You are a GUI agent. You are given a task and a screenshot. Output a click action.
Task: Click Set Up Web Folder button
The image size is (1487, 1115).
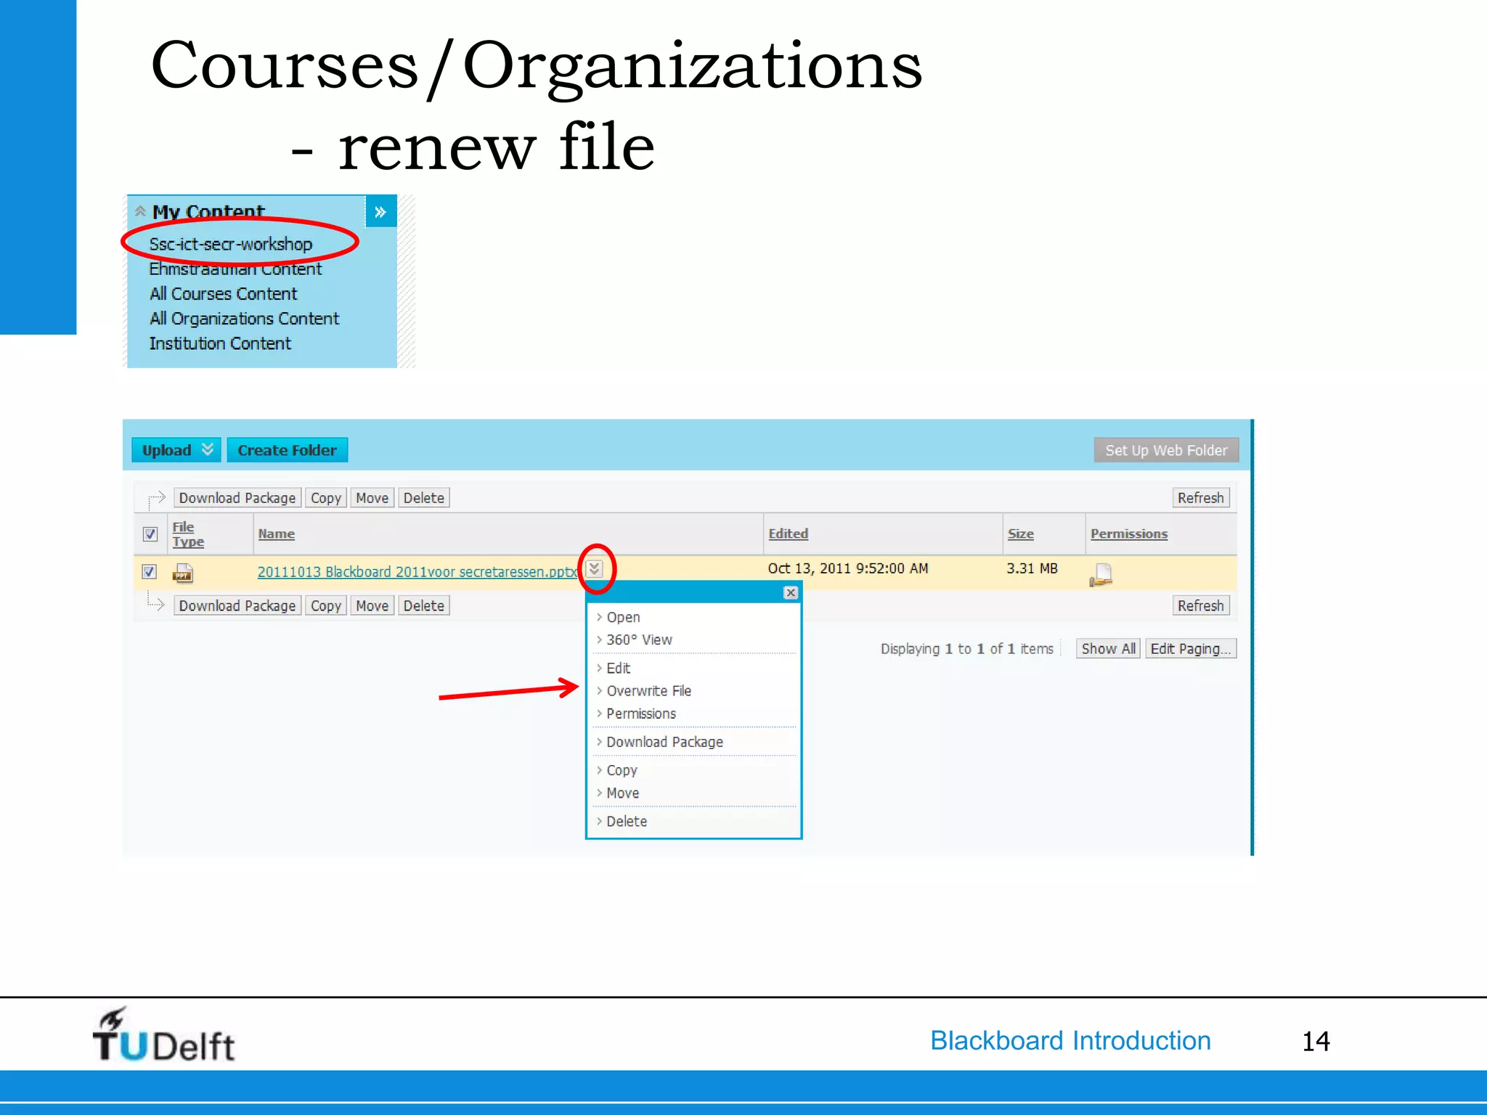pyautogui.click(x=1166, y=450)
